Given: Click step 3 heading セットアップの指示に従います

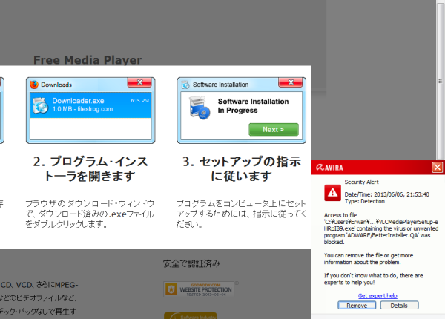Looking at the screenshot, I should (x=242, y=168).
